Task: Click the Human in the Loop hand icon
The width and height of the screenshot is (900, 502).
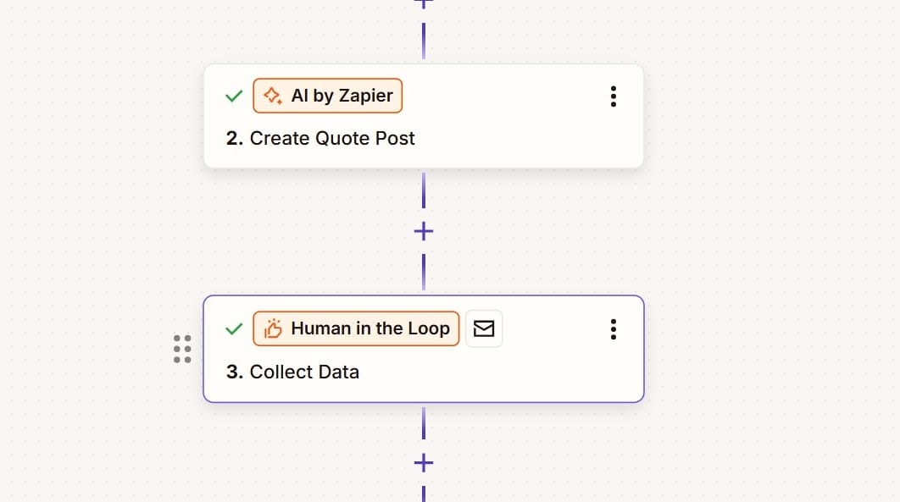Action: (x=272, y=328)
